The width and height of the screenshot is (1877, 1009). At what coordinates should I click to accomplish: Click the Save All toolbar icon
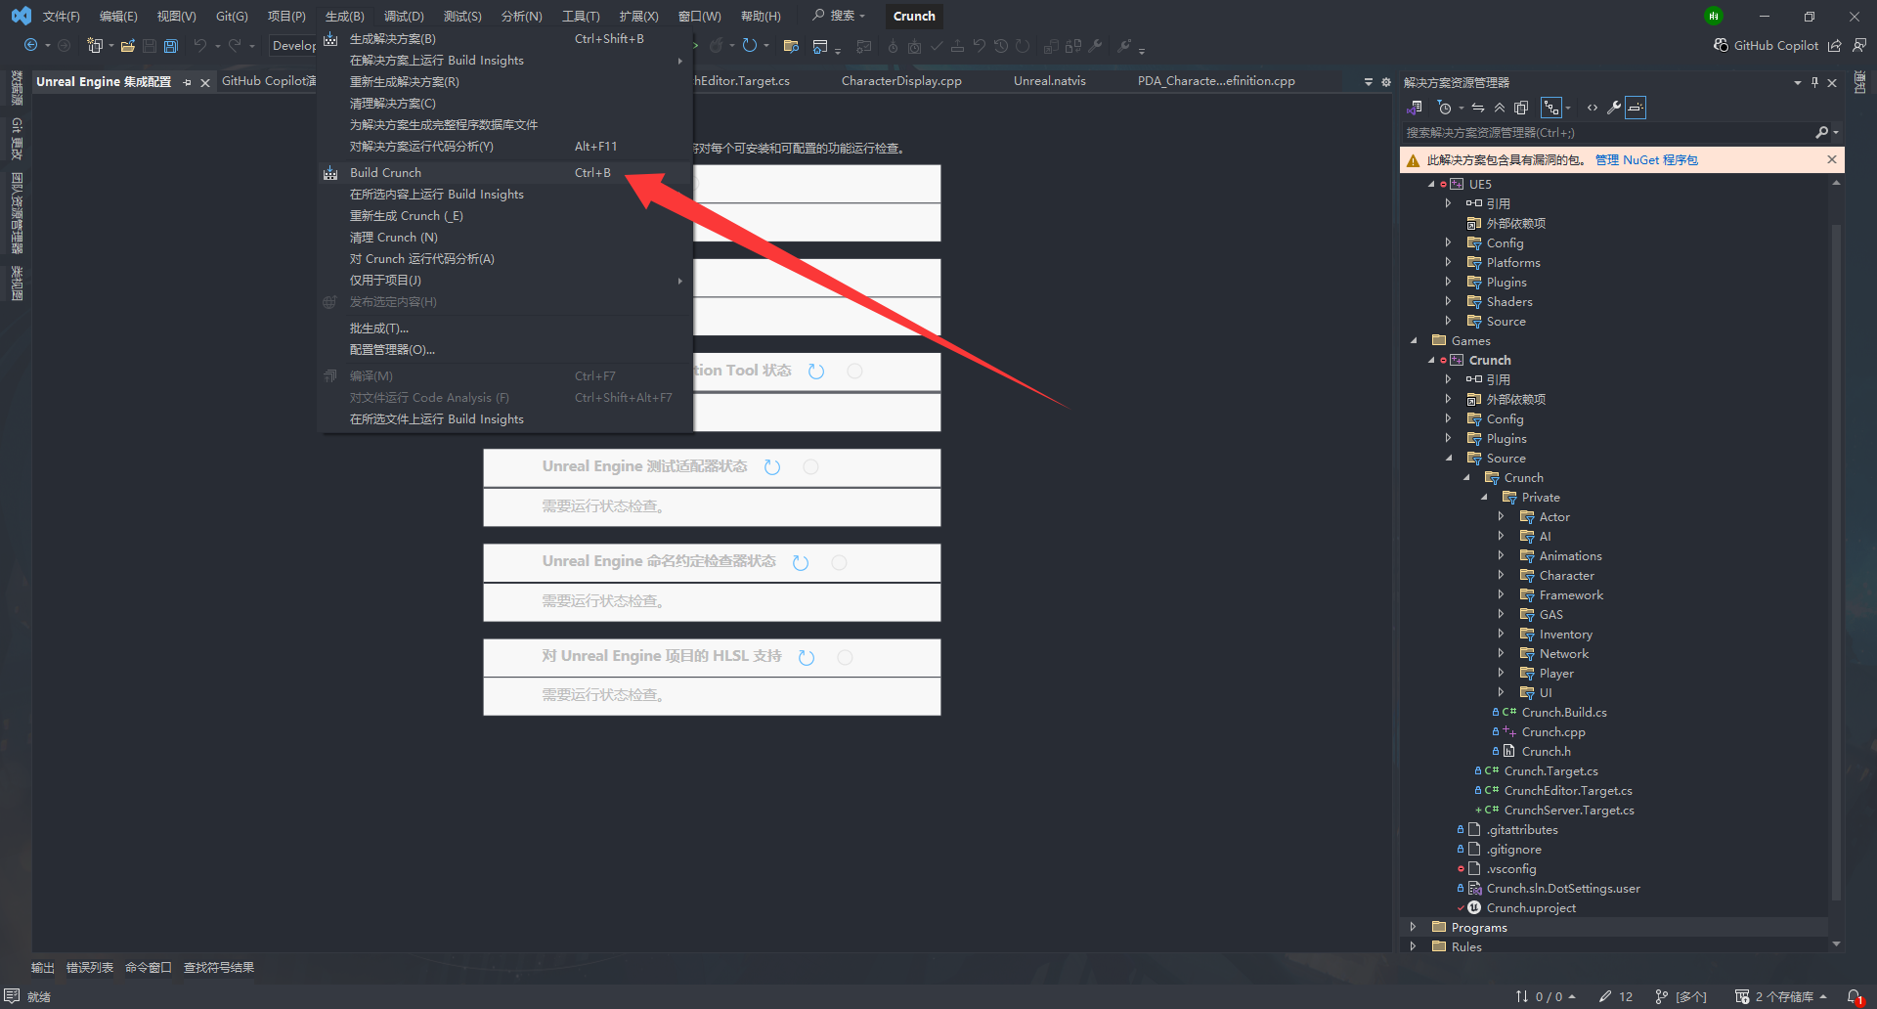171,46
